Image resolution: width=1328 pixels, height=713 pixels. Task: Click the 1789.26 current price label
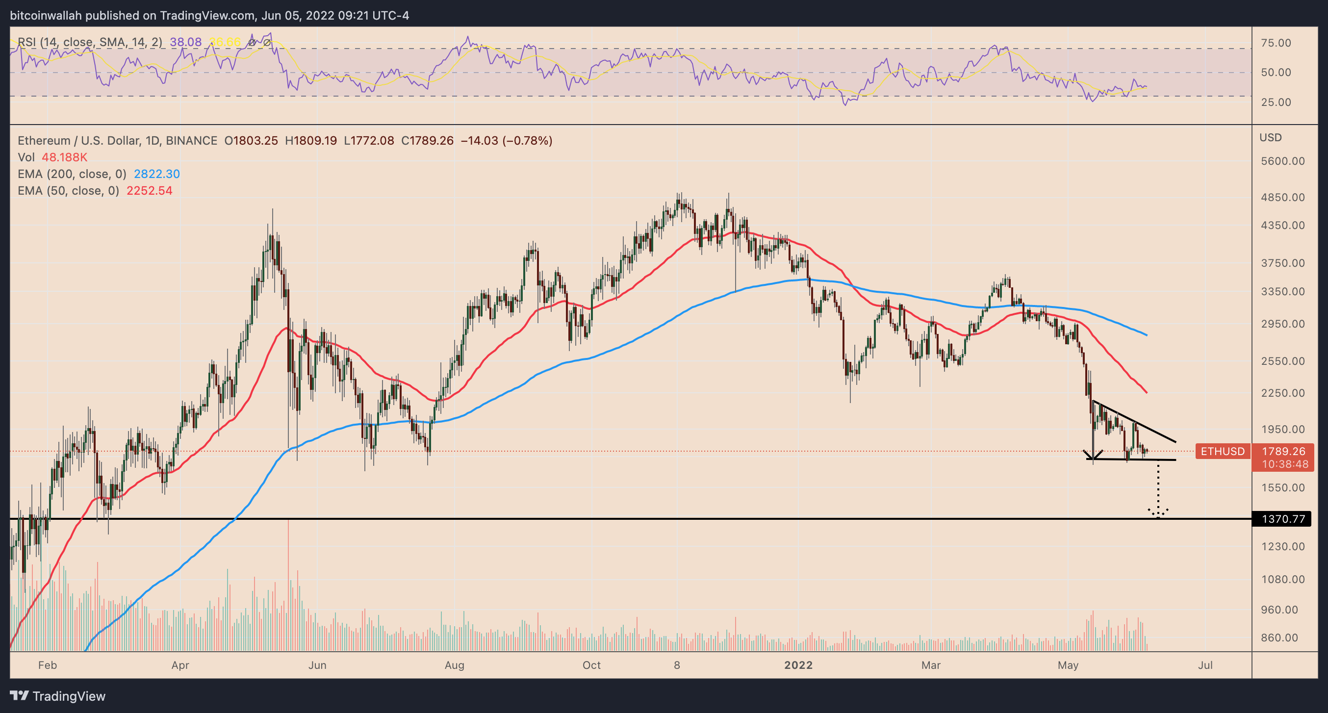[1283, 451]
